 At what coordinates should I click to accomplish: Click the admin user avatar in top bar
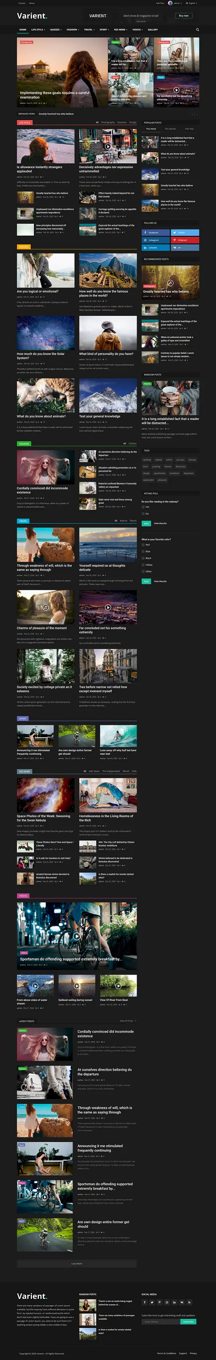(170, 3)
